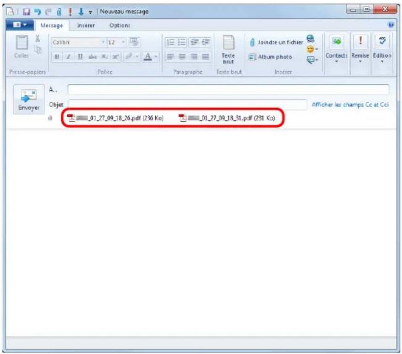Click the paperclip icon in quick access toolbar

pos(59,12)
